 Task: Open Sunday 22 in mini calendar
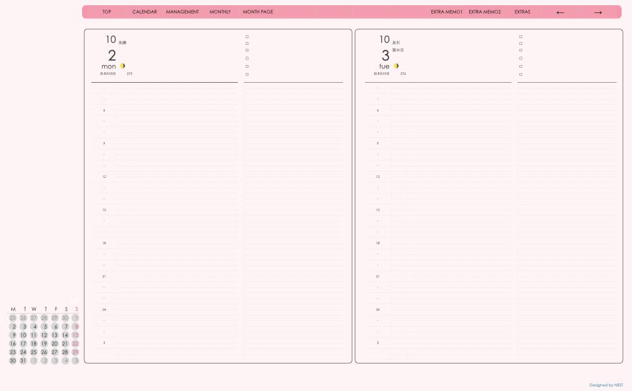point(76,343)
